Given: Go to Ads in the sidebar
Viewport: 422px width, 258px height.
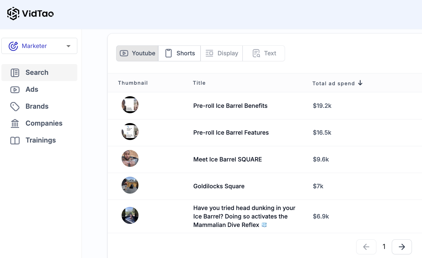Looking at the screenshot, I should 39,89.
